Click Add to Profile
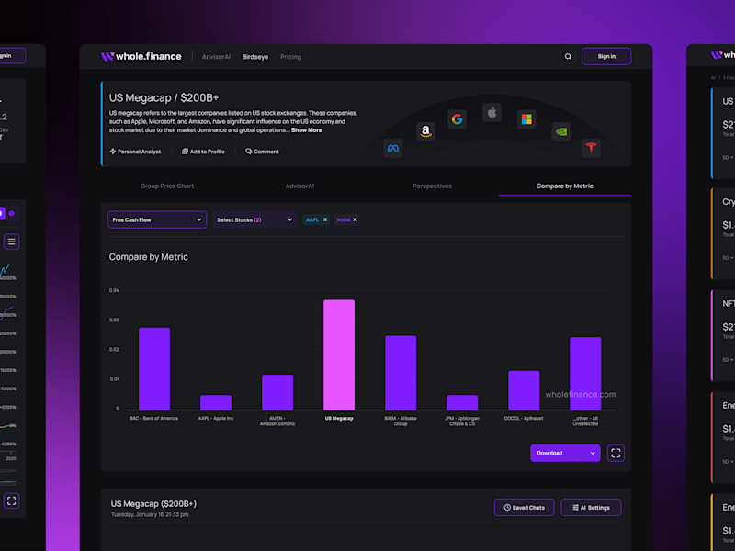The width and height of the screenshot is (735, 551). [x=203, y=152]
